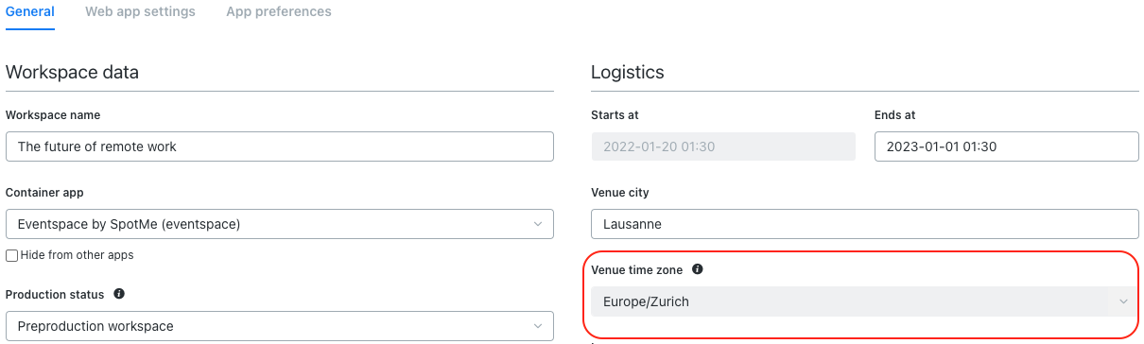Open the Venue time zone dropdown chevron
This screenshot has height=344, width=1144.
(1123, 301)
